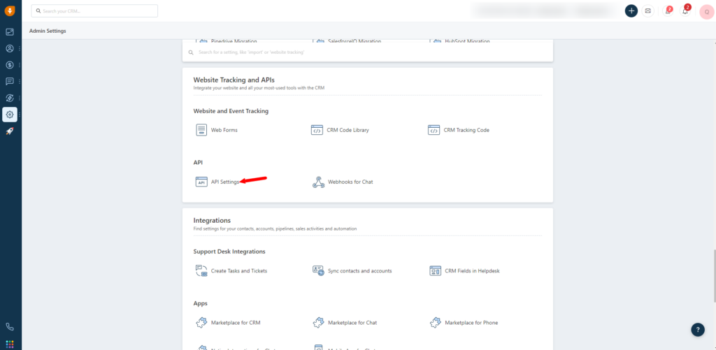This screenshot has width=716, height=350.
Task: Click the Admin Settings page title
Action: pos(48,31)
